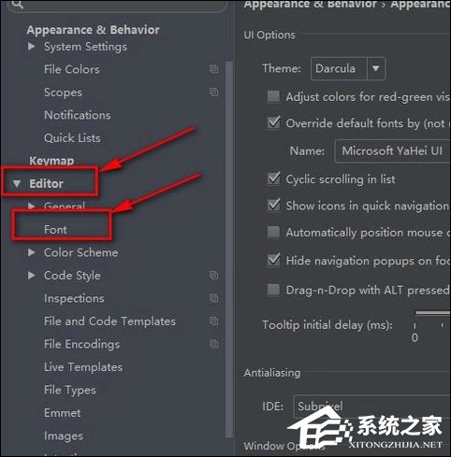The image size is (451, 457).
Task: Open the font Name combo box Microsoft YaHei UI
Action: click(x=393, y=151)
